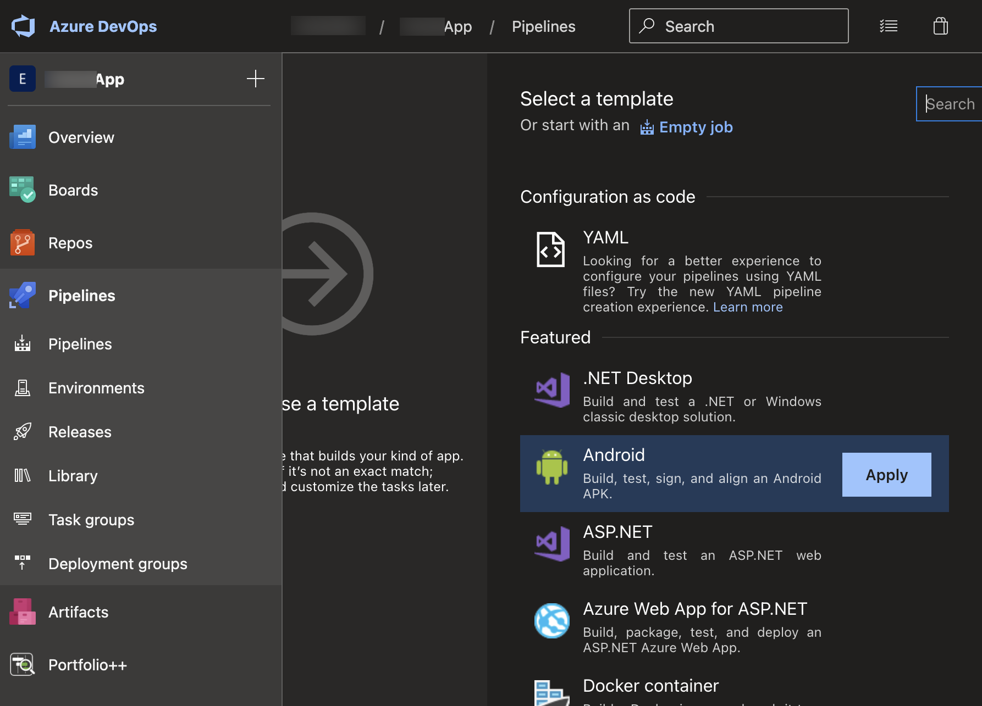Click the Pipelines breadcrumb in header
This screenshot has width=982, height=706.
(x=544, y=26)
